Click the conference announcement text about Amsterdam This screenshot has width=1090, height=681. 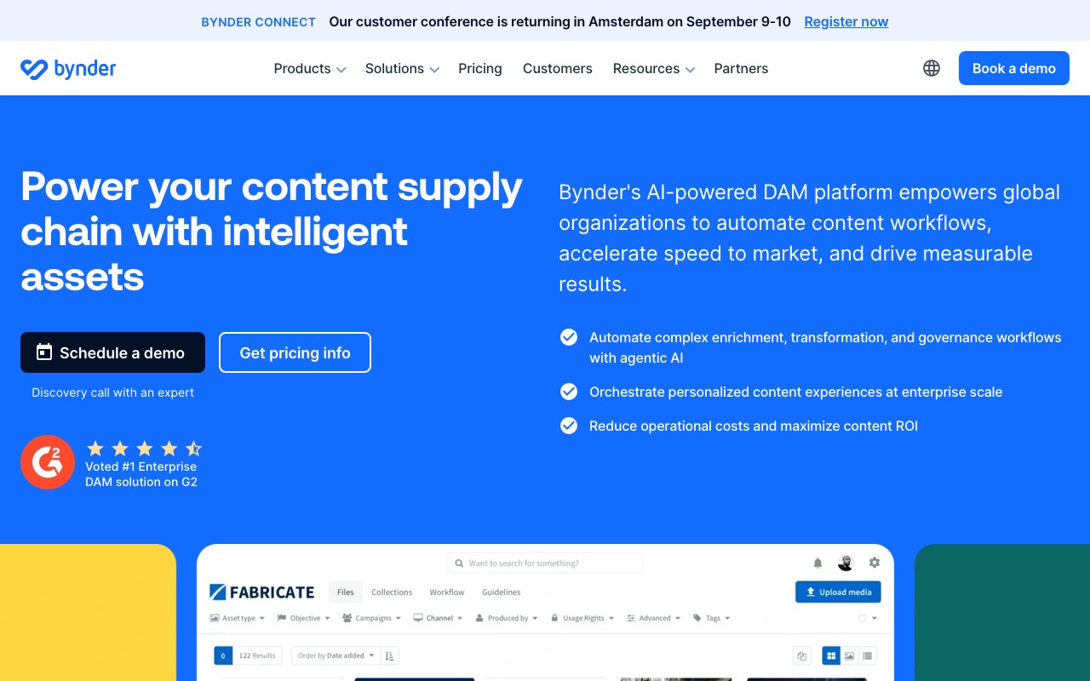pos(560,21)
